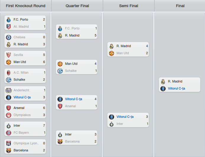Click Man Utd crest in the Semi Final
The height and width of the screenshot is (157, 205).
coord(112,53)
